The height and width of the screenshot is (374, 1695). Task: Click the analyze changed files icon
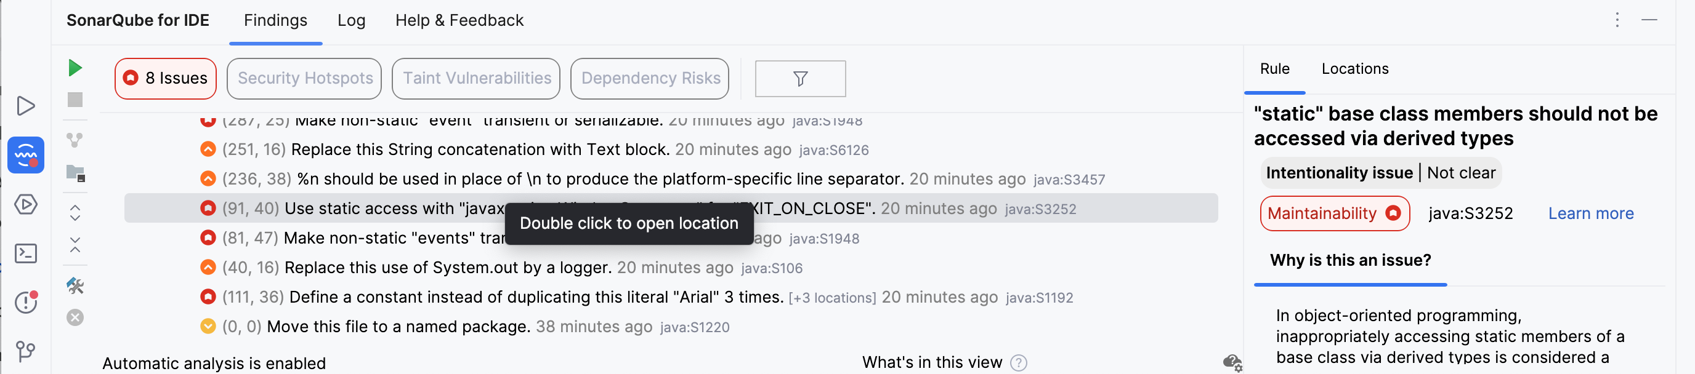pos(75,140)
